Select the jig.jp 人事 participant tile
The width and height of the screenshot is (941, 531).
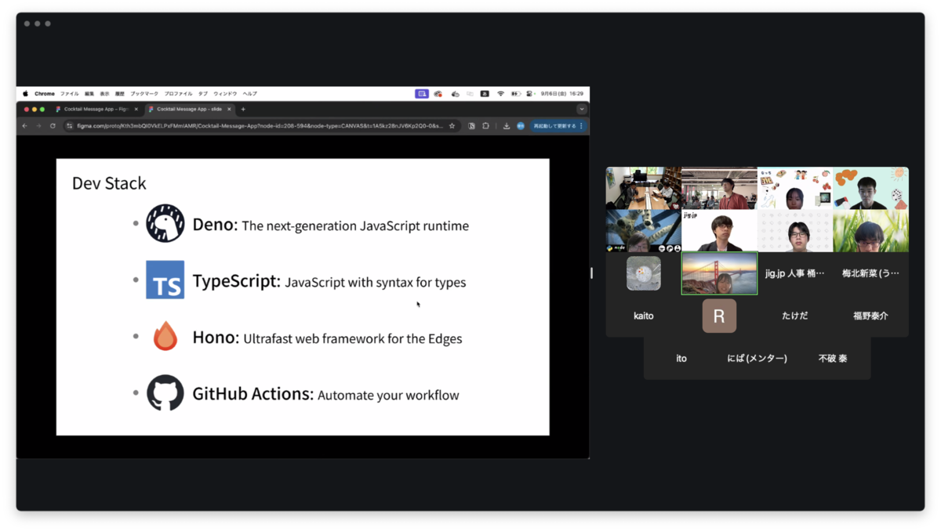pos(794,273)
